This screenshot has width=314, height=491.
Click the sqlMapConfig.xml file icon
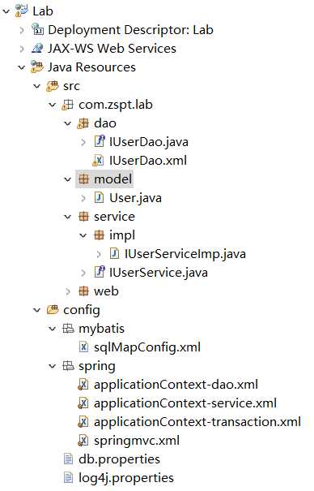pyautogui.click(x=83, y=347)
